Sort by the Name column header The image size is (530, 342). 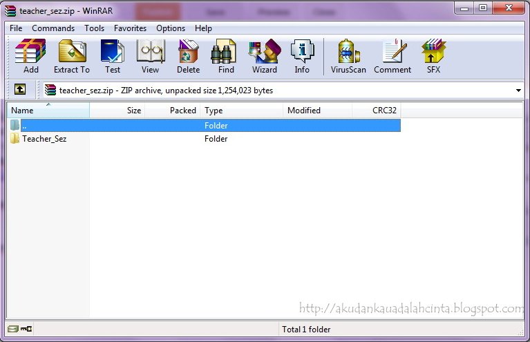[48, 110]
